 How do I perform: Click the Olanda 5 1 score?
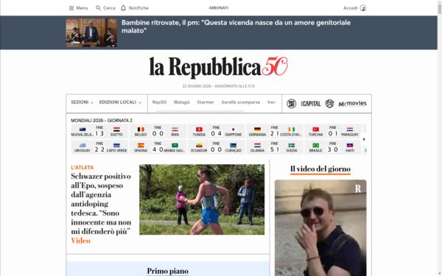click(275, 149)
